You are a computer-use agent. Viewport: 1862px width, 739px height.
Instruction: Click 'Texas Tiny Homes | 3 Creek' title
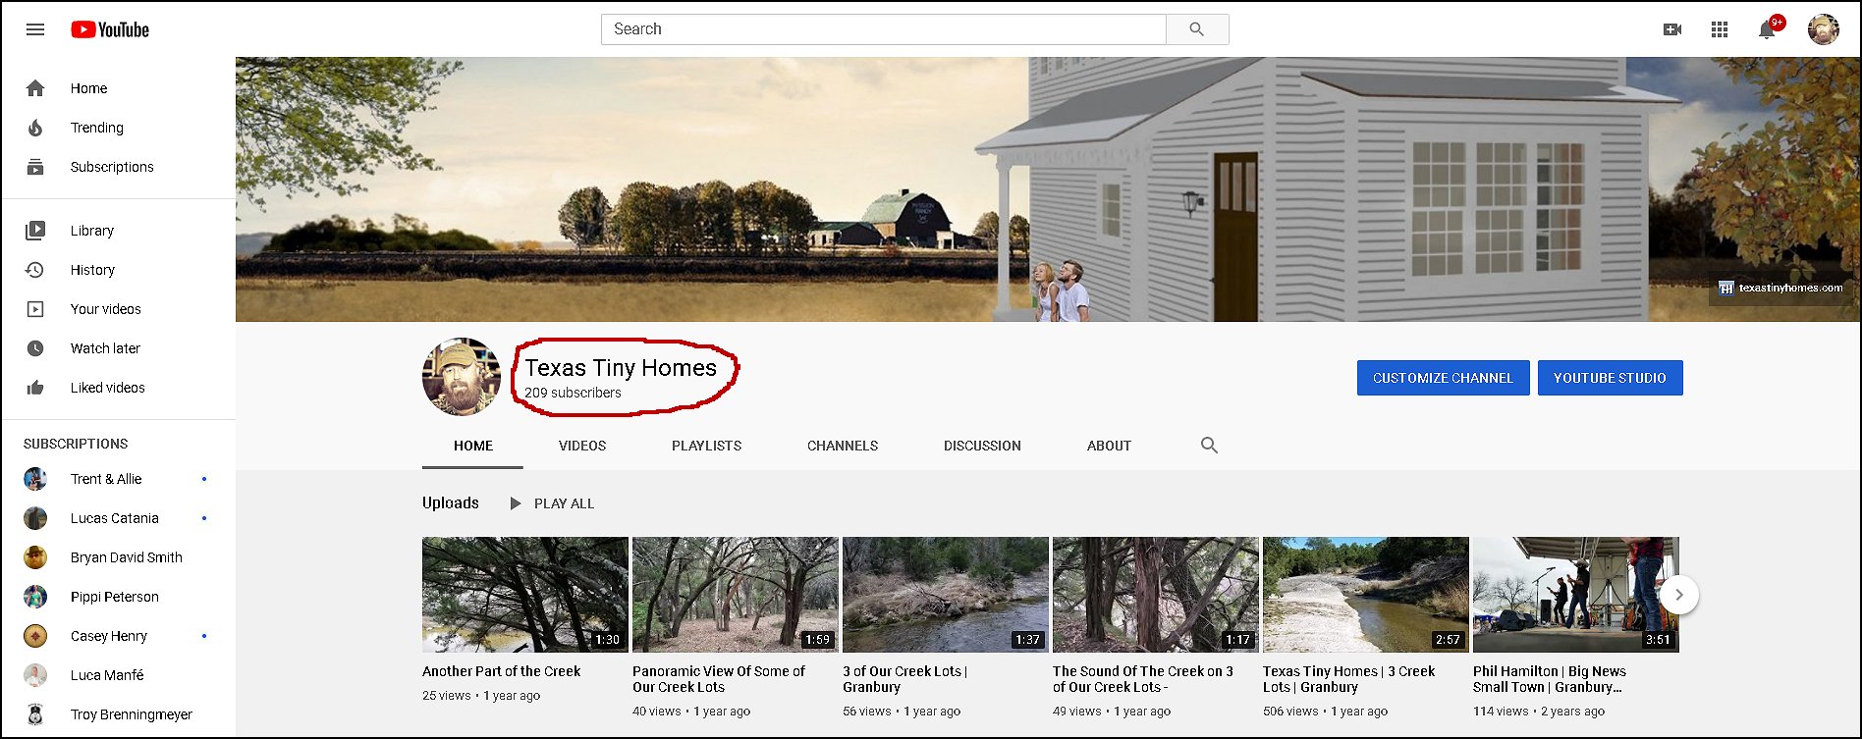[x=1348, y=679]
